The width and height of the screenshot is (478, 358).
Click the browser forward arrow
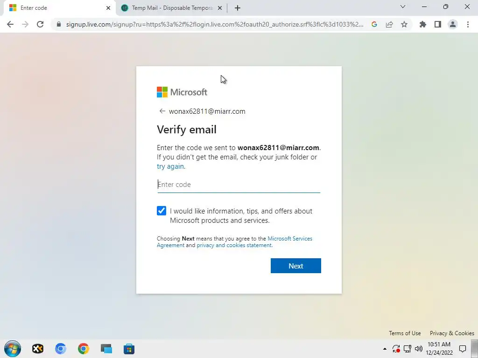point(25,24)
